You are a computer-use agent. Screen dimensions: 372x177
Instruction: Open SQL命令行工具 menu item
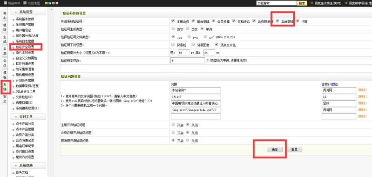pos(26,91)
